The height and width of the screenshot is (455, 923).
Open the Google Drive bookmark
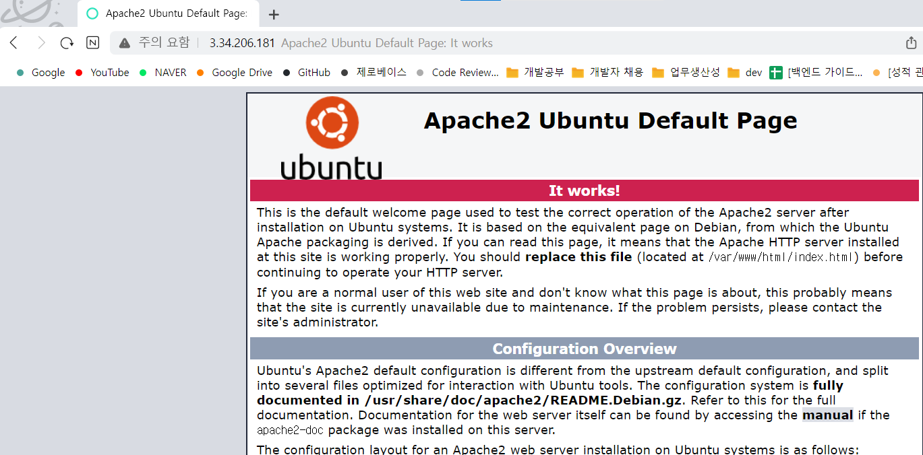[x=235, y=73]
